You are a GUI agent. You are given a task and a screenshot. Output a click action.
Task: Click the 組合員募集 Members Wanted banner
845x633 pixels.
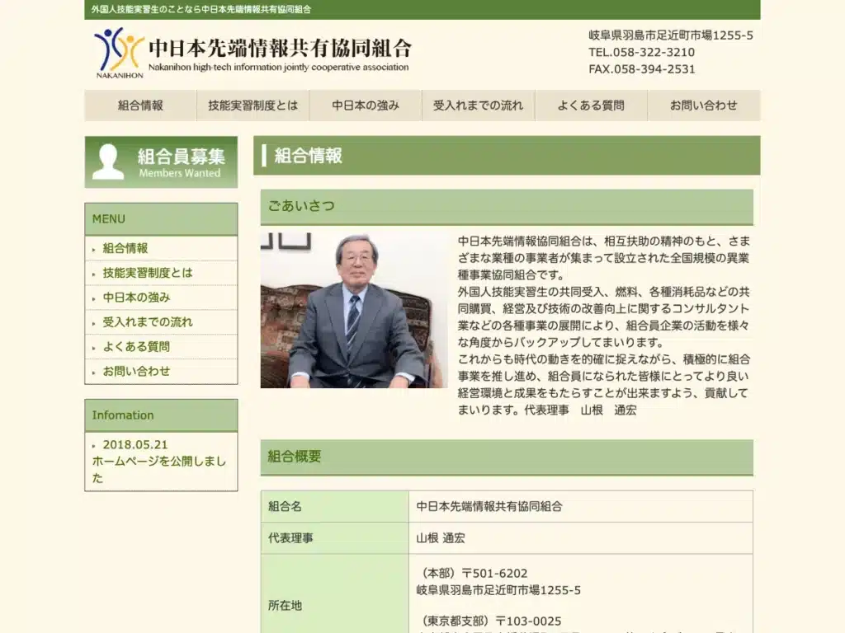pos(161,162)
